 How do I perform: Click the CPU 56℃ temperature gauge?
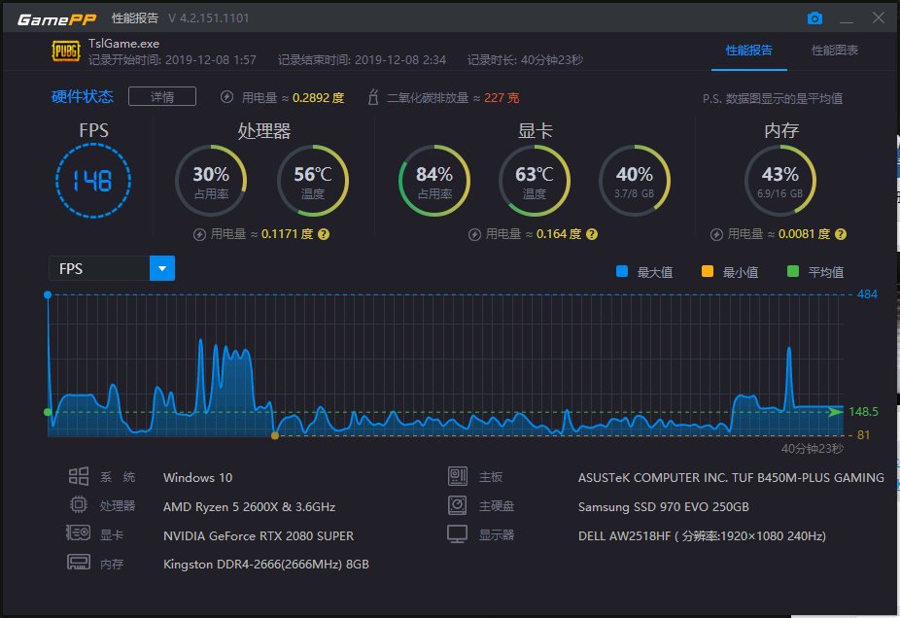point(313,180)
